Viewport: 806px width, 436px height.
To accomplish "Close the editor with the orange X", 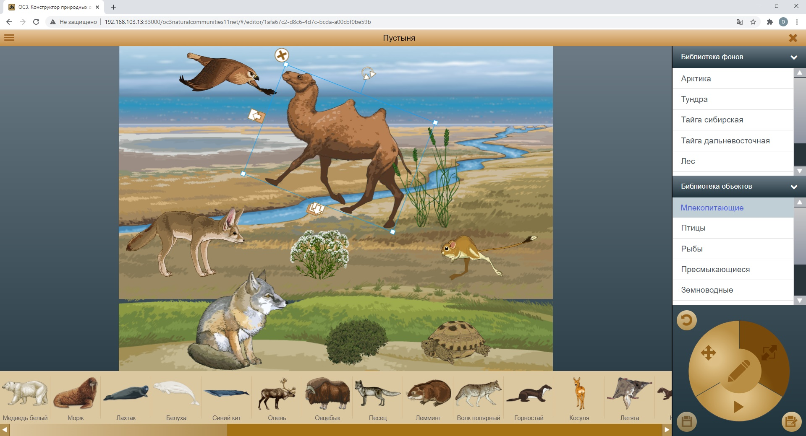I will [793, 38].
